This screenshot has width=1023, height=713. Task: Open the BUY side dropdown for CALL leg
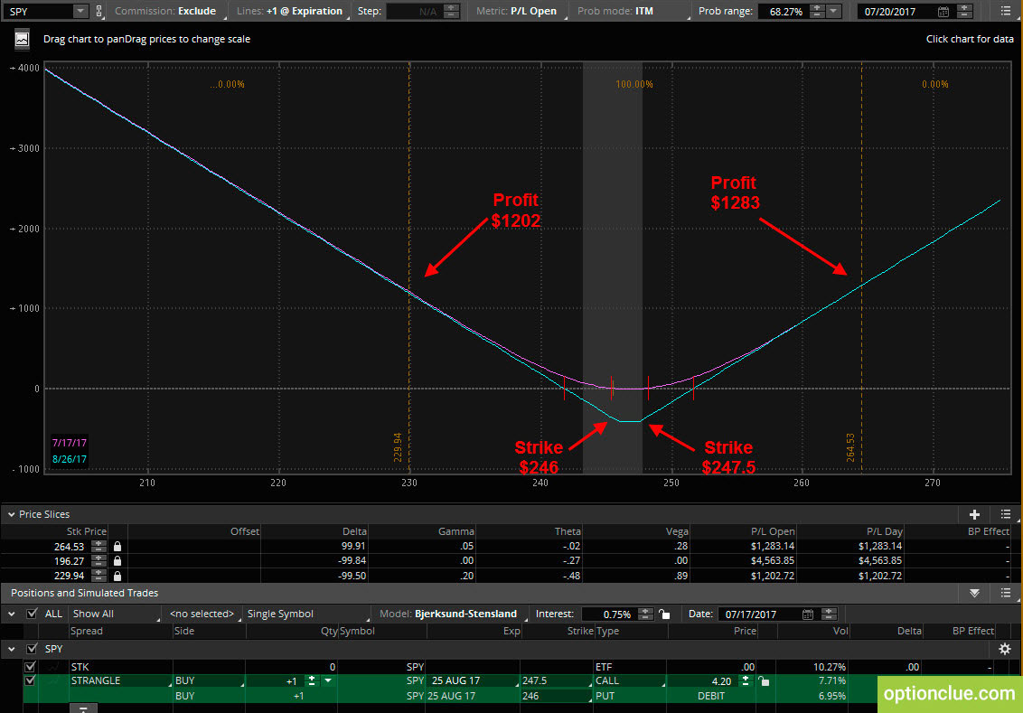click(x=209, y=680)
